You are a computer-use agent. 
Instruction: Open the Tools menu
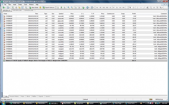tap(25, 5)
